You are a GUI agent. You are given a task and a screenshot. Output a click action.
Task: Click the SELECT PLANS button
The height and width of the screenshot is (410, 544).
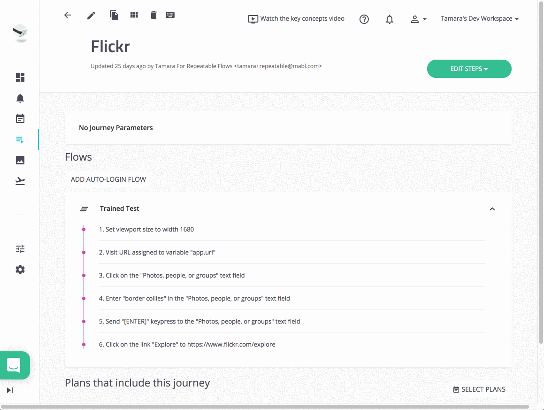click(479, 389)
